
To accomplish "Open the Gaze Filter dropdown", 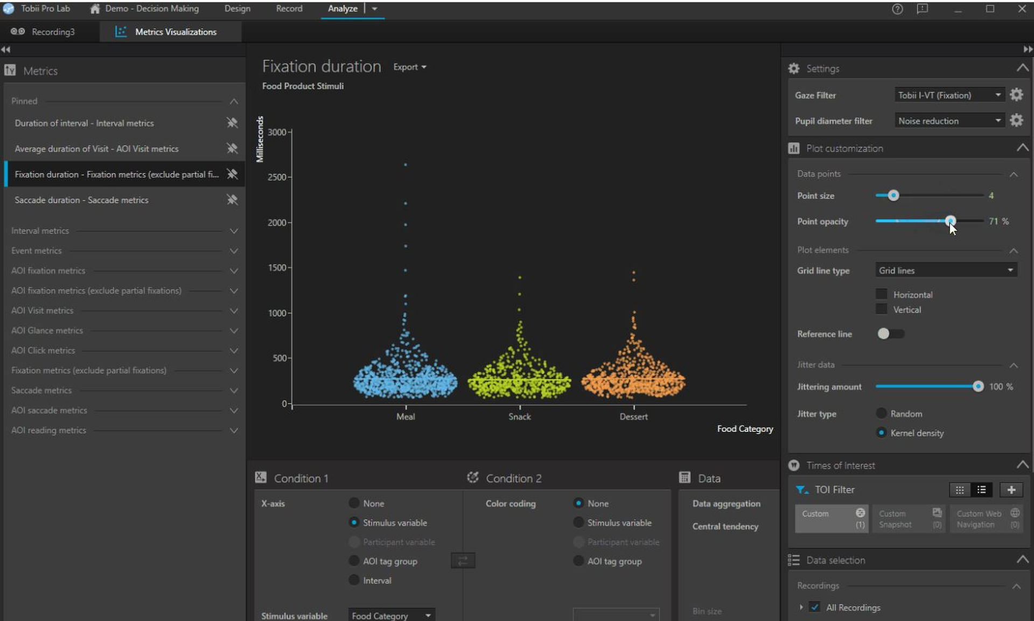I will point(949,95).
